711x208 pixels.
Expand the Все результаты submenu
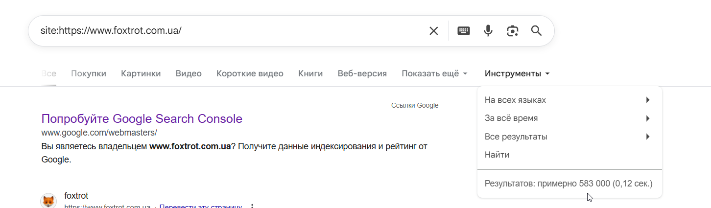[x=569, y=137]
